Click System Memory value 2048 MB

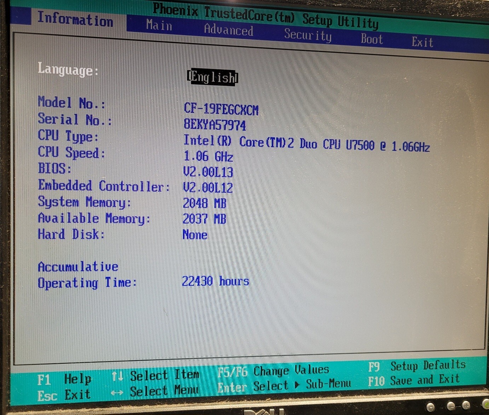click(204, 203)
